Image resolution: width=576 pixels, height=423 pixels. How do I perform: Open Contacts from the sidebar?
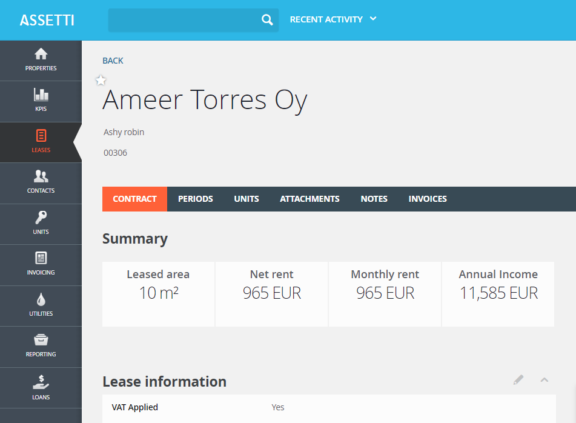41,183
